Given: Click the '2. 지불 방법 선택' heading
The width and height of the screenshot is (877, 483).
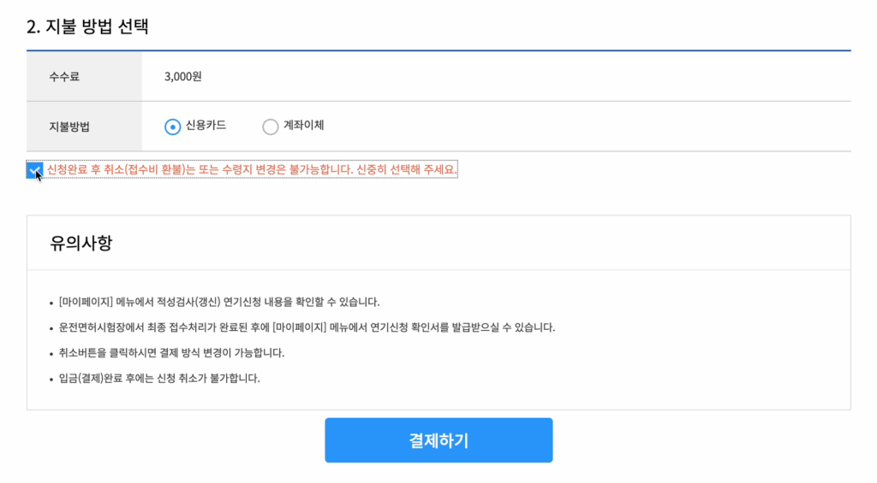Looking at the screenshot, I should tap(87, 27).
